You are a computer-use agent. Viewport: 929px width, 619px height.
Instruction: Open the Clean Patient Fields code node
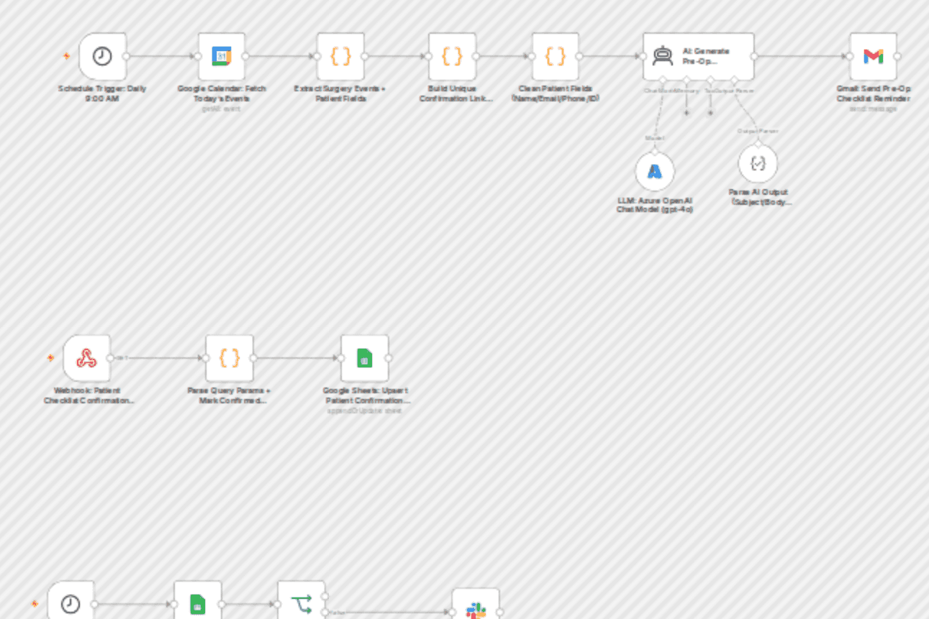tap(556, 56)
